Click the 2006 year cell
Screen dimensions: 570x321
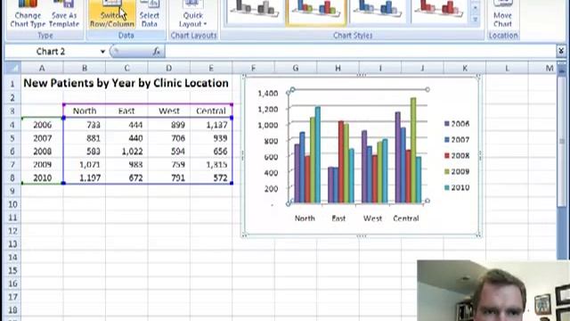click(42, 125)
